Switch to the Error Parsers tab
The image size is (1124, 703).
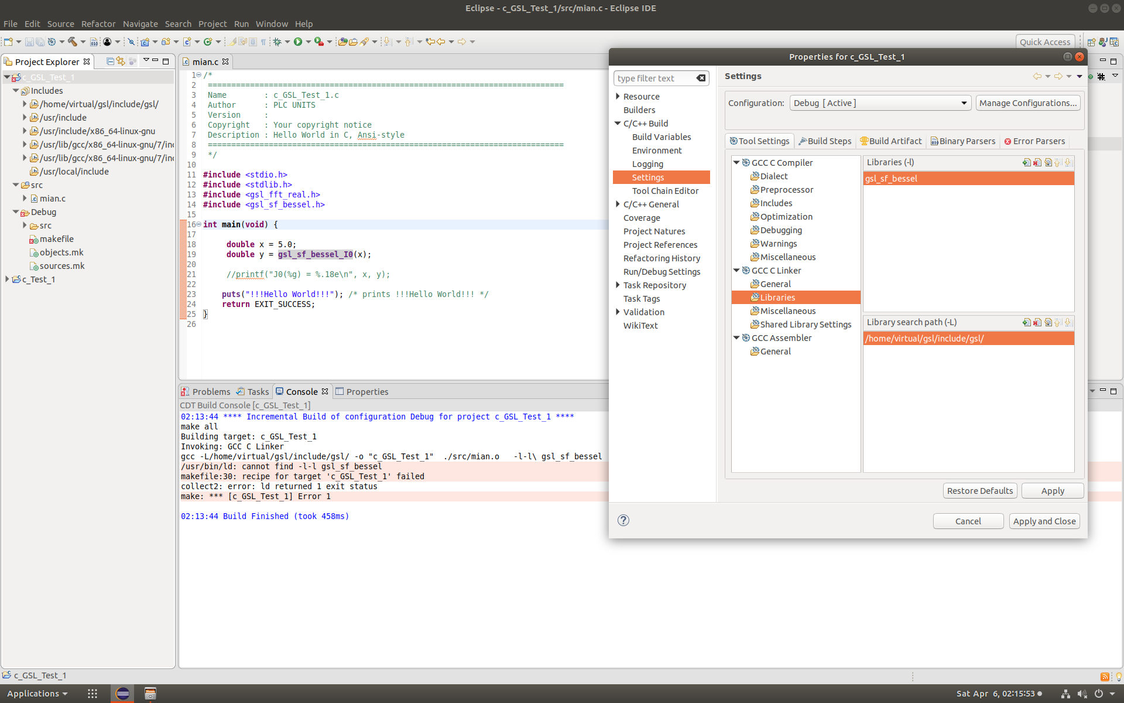[1034, 141]
